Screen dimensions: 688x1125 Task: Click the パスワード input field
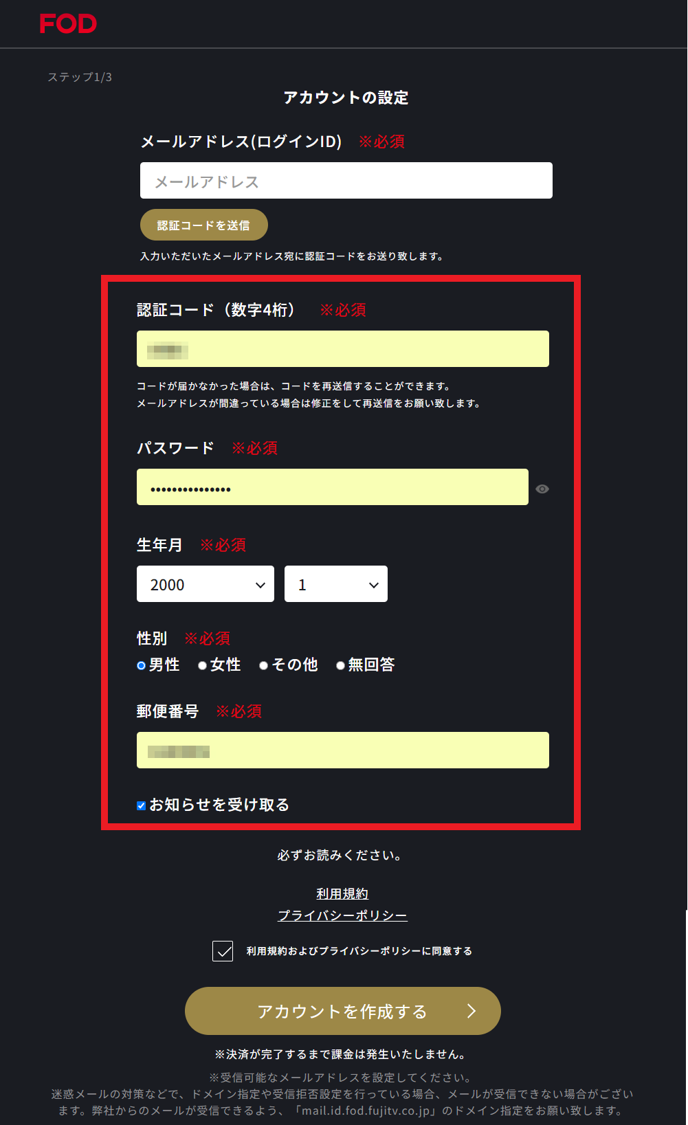coord(333,487)
